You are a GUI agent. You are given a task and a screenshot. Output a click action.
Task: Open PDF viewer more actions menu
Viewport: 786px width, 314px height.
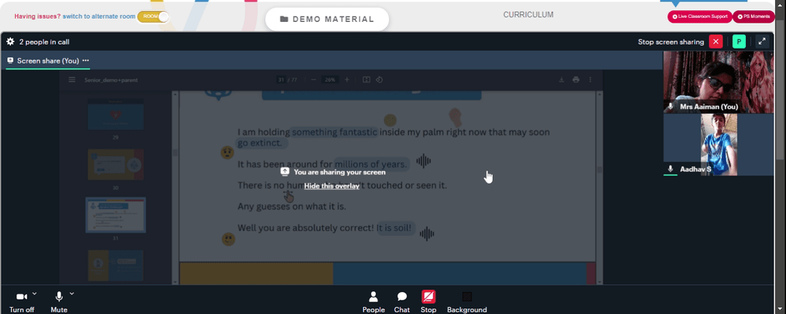(590, 79)
